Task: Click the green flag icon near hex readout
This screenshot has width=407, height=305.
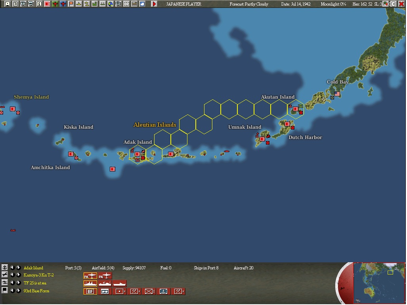Action: pos(386,4)
